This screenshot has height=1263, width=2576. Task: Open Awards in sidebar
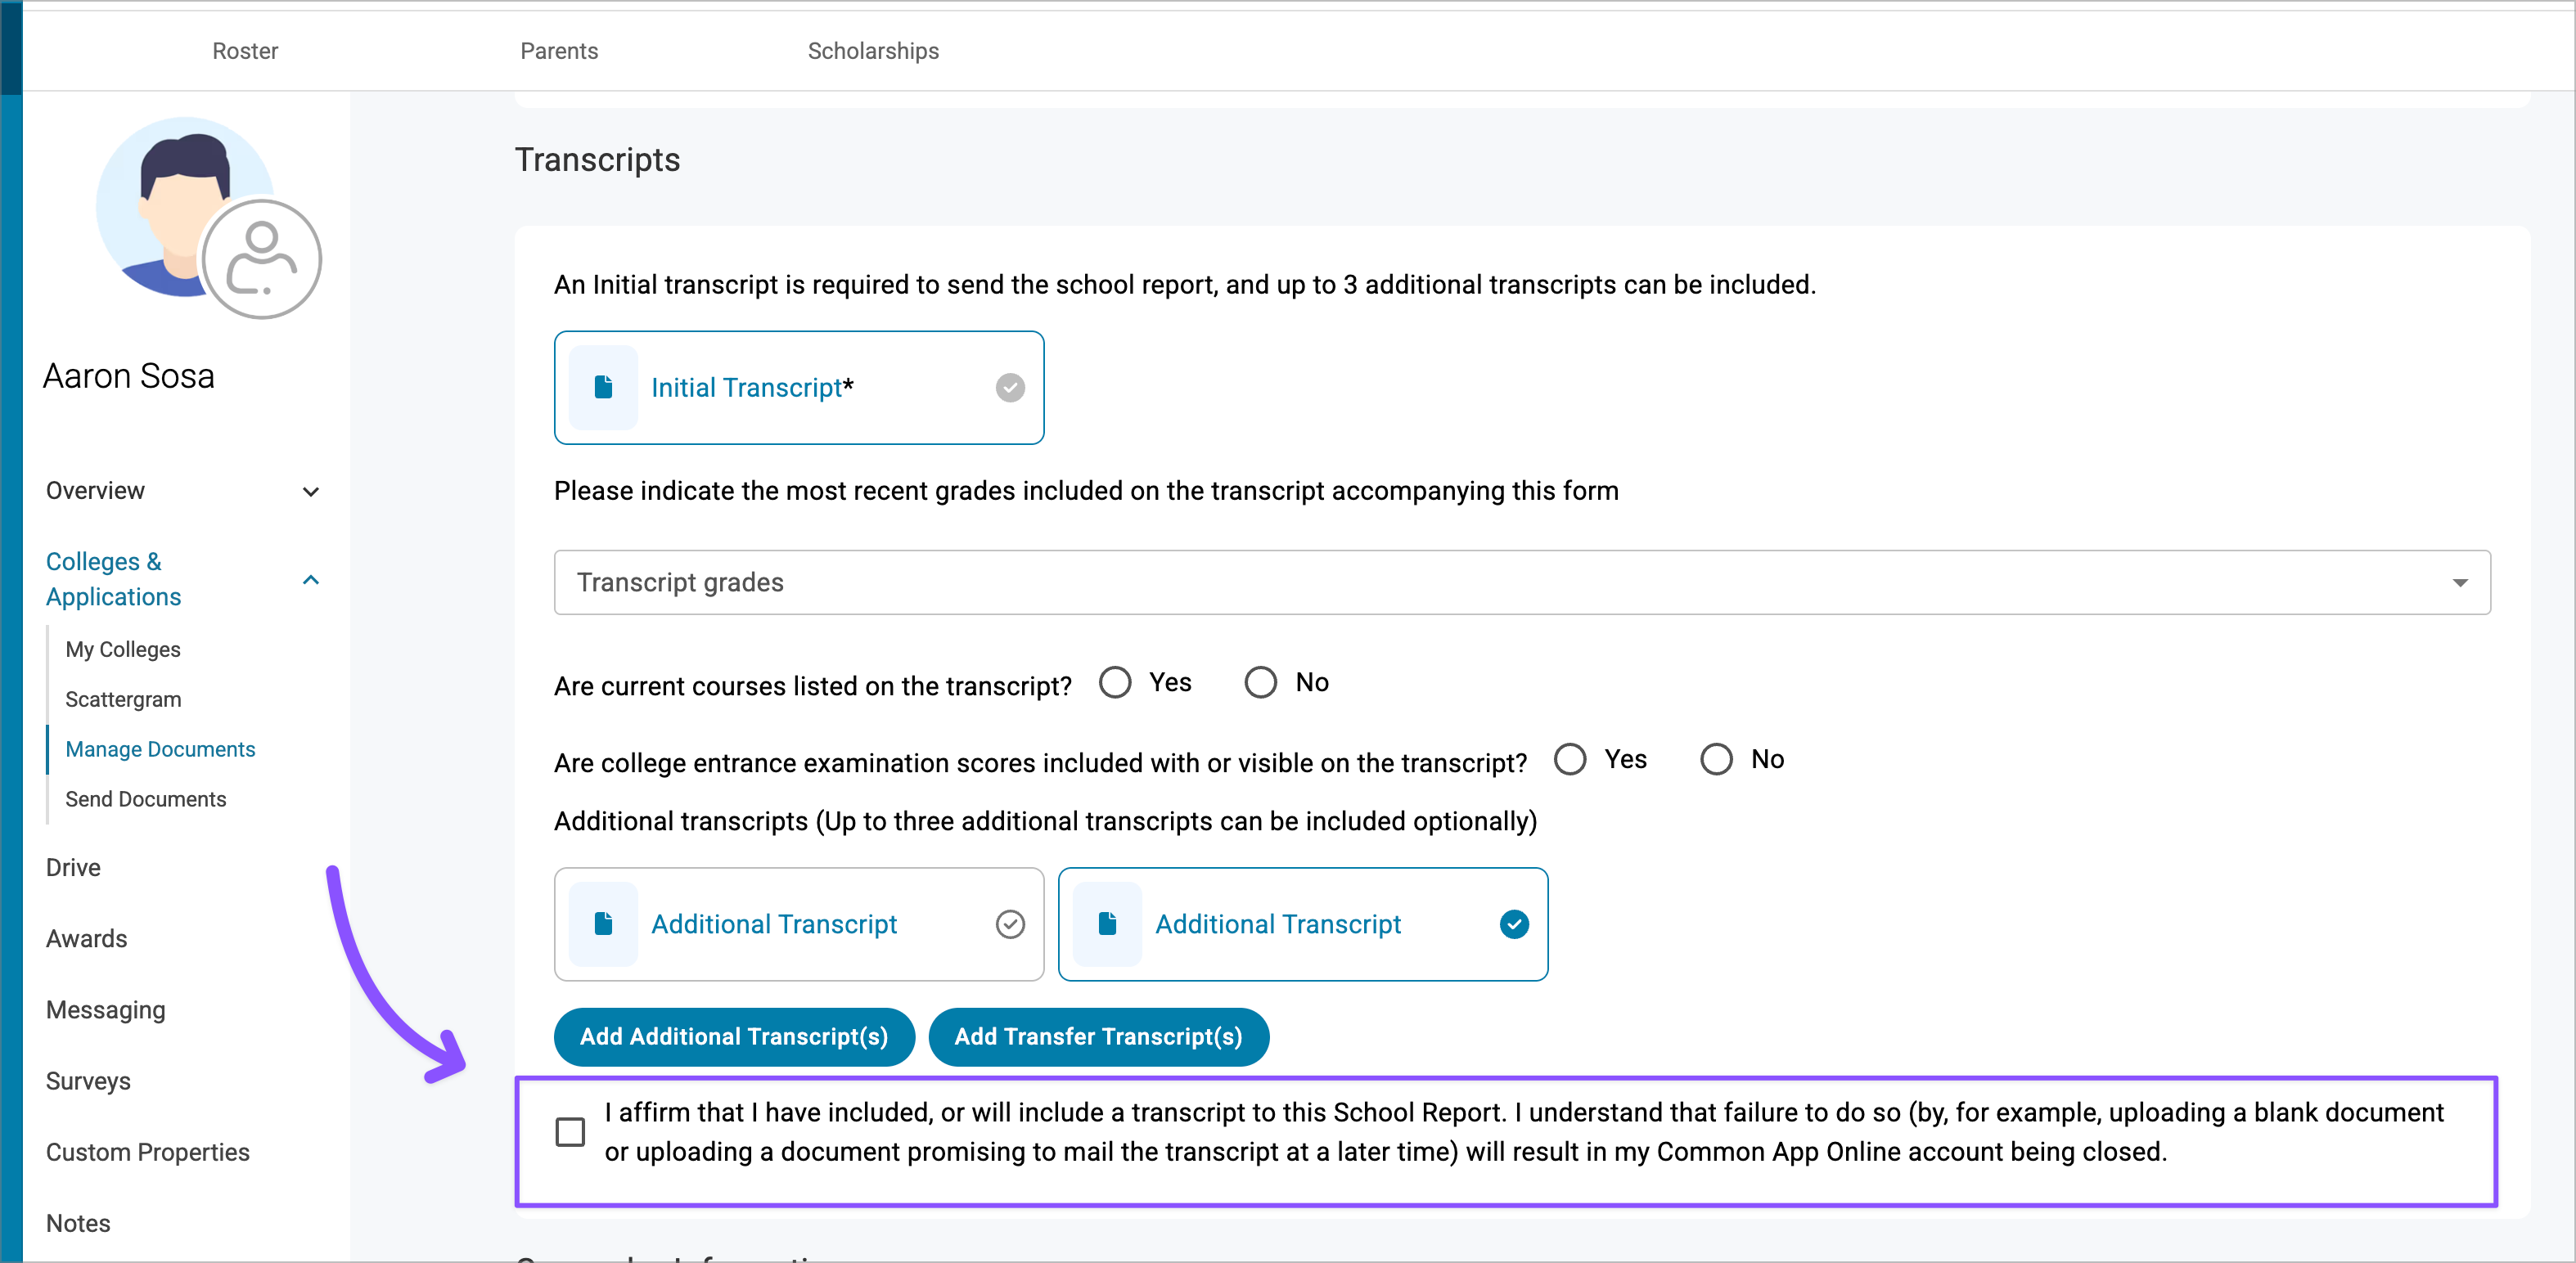(86, 938)
